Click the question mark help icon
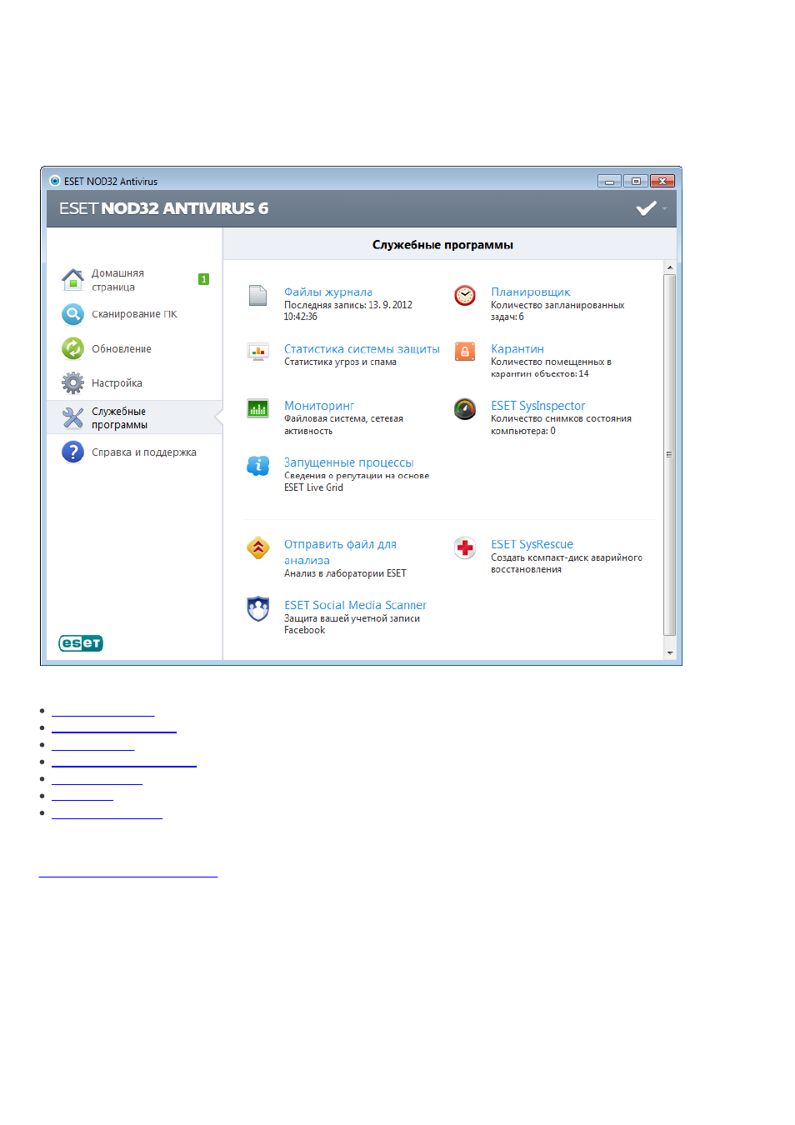 [72, 452]
